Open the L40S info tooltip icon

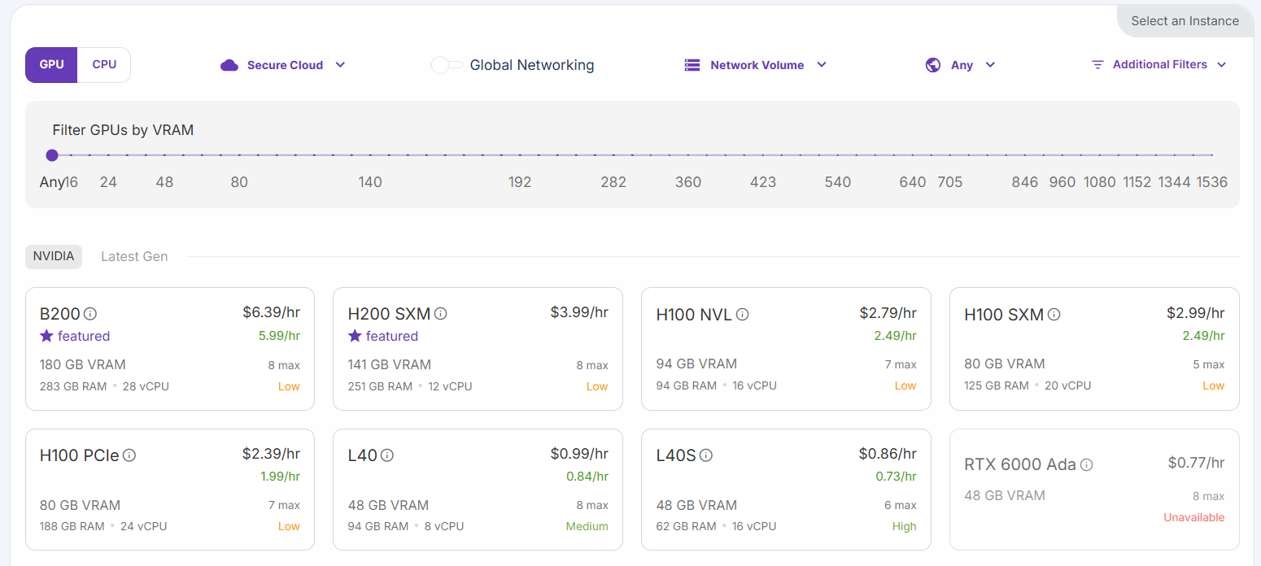[706, 455]
